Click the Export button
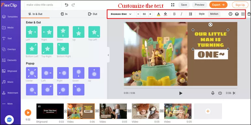This screenshot has width=251, height=125. click(218, 5)
